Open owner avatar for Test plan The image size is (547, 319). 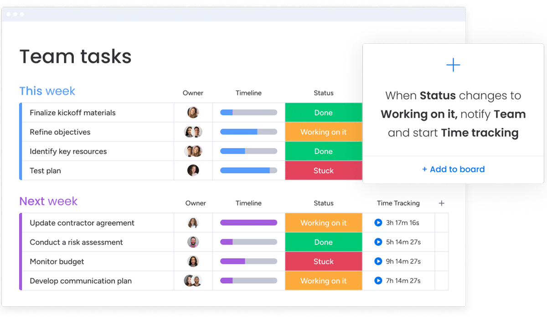click(x=193, y=170)
